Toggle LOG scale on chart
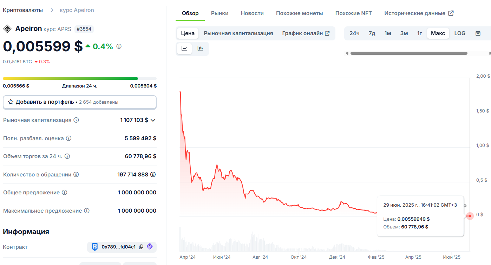Viewport: 491px width, 265px height. (x=460, y=33)
